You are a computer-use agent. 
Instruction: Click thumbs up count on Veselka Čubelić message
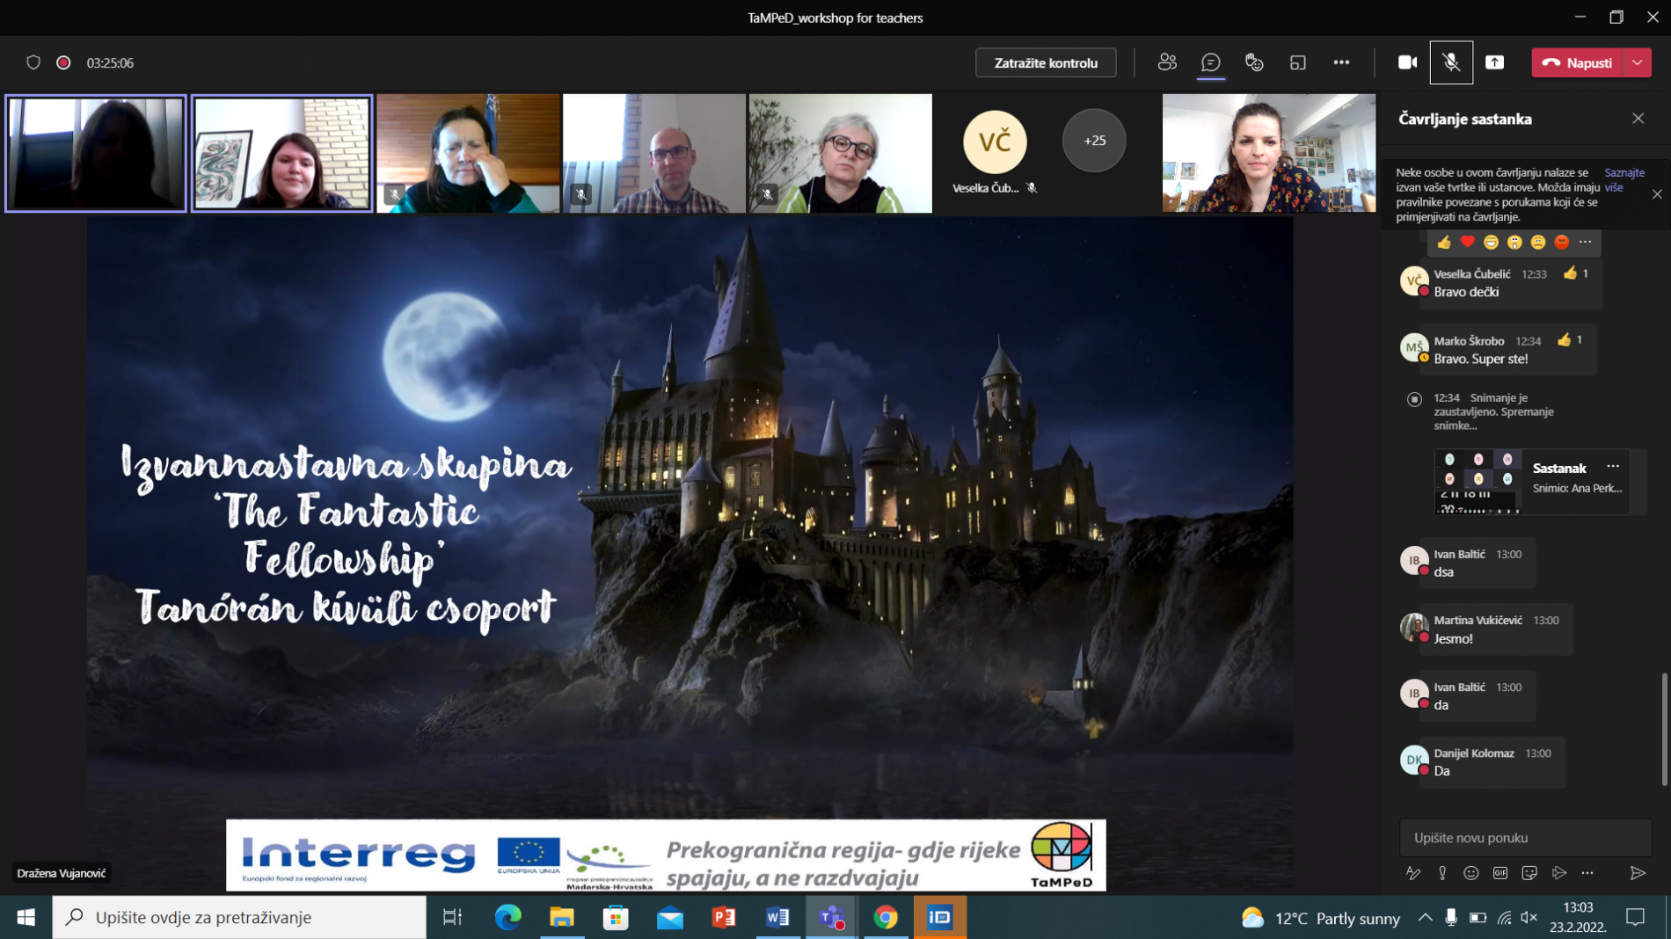point(1577,273)
